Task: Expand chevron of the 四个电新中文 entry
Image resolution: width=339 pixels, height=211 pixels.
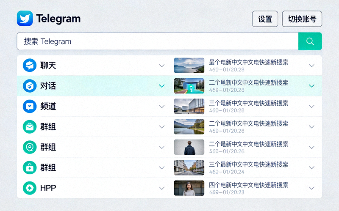Action: pos(311,188)
